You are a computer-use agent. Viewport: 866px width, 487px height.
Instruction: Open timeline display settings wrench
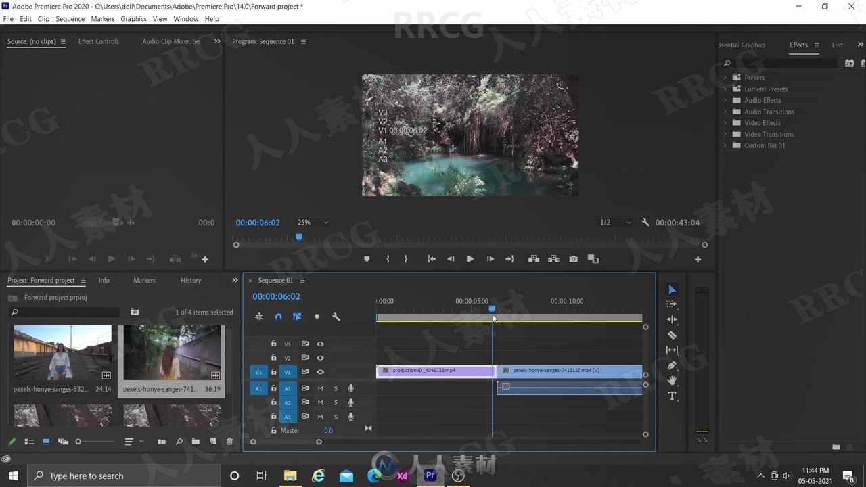click(336, 317)
